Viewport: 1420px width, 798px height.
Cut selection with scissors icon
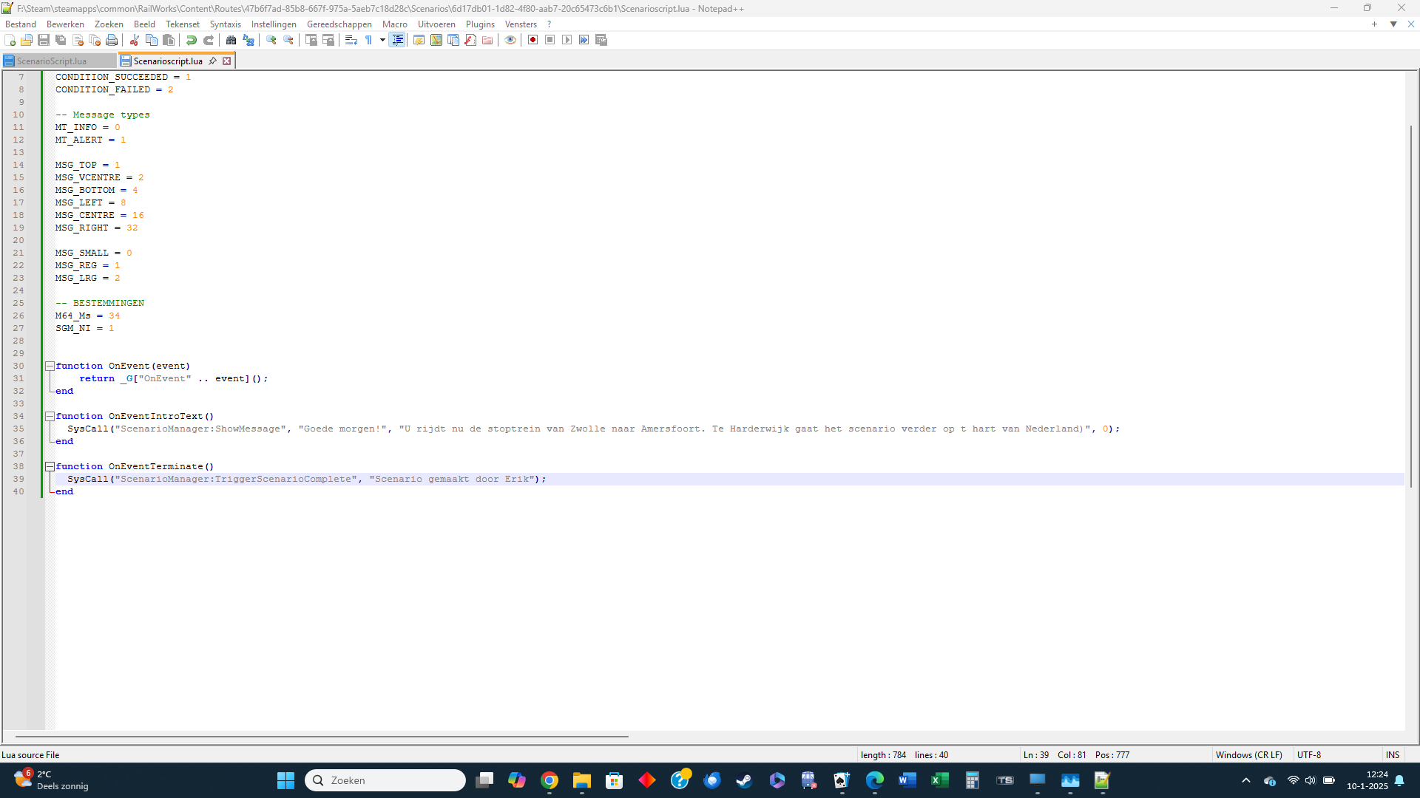coord(135,40)
